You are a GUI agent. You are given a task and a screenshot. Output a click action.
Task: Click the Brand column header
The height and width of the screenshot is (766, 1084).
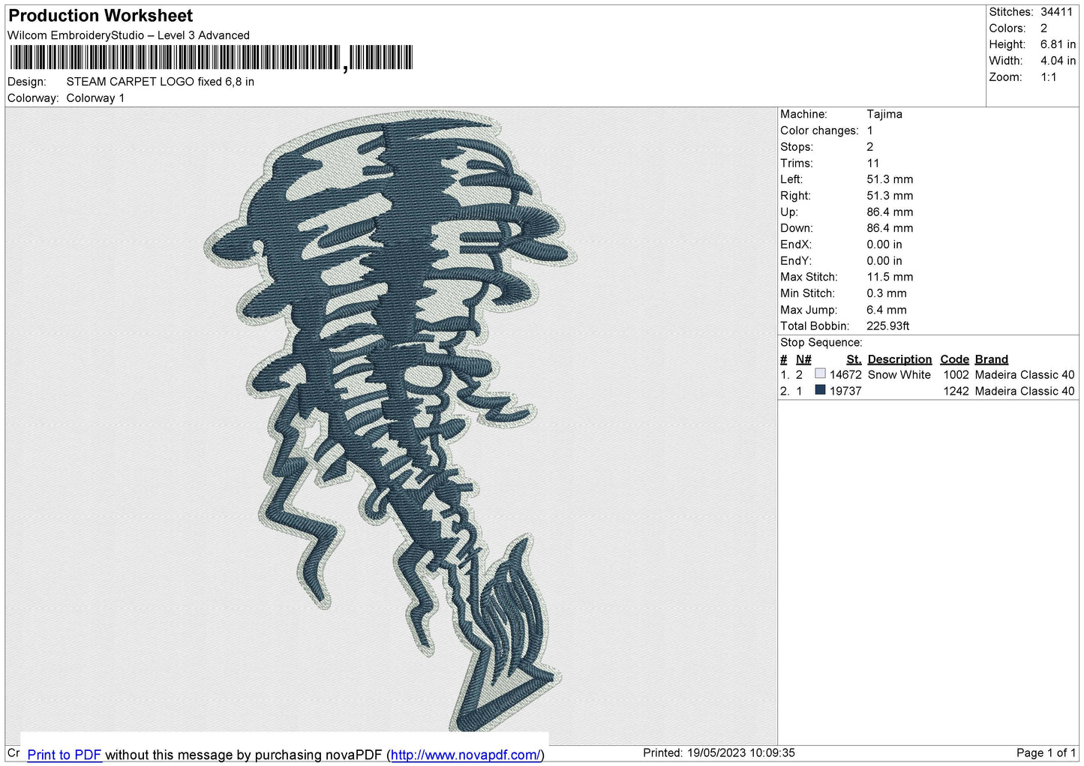992,359
